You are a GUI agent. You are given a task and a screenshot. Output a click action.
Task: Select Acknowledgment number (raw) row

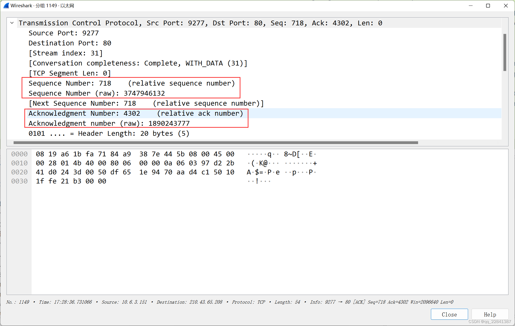click(254, 123)
